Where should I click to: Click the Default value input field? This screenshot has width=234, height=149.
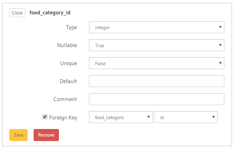[157, 81]
